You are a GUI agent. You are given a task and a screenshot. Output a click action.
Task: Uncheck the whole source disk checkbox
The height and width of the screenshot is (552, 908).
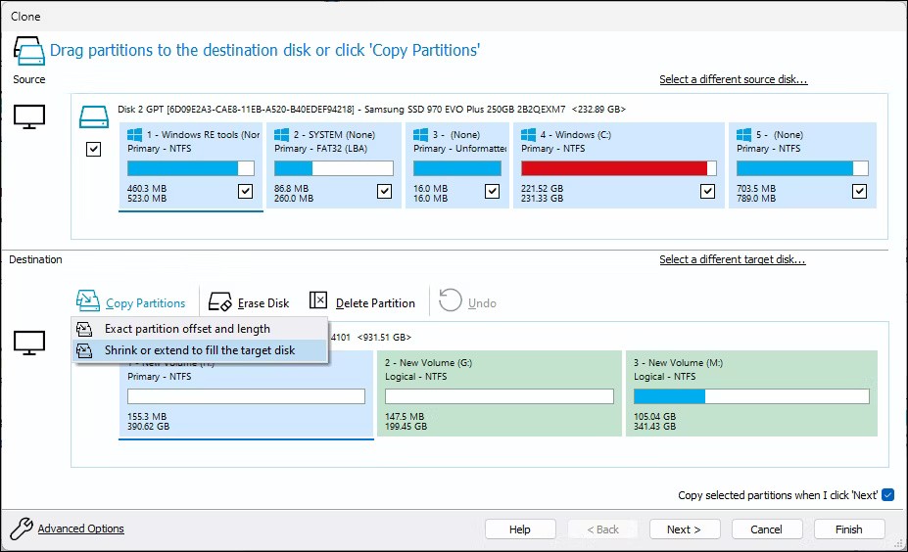click(x=93, y=150)
